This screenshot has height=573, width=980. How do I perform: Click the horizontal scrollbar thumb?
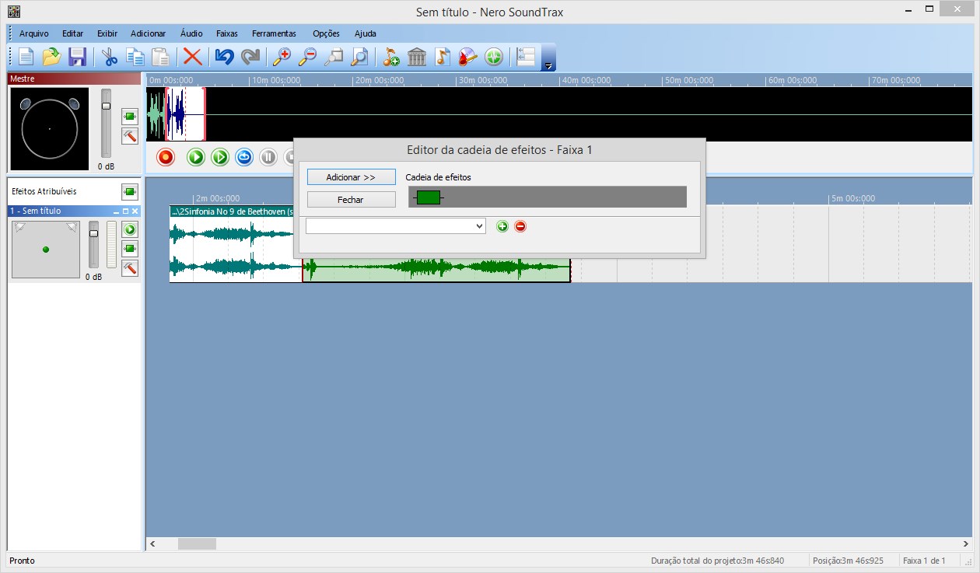(x=197, y=544)
